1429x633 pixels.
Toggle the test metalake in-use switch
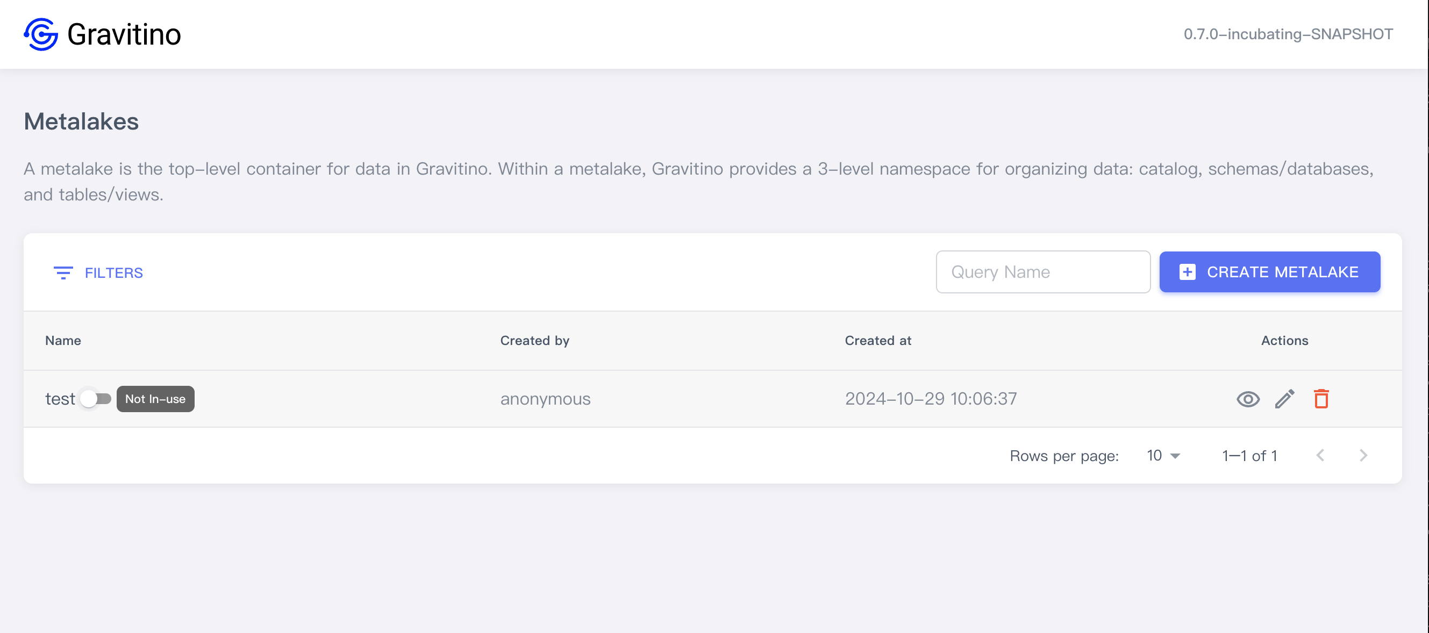[x=95, y=399]
